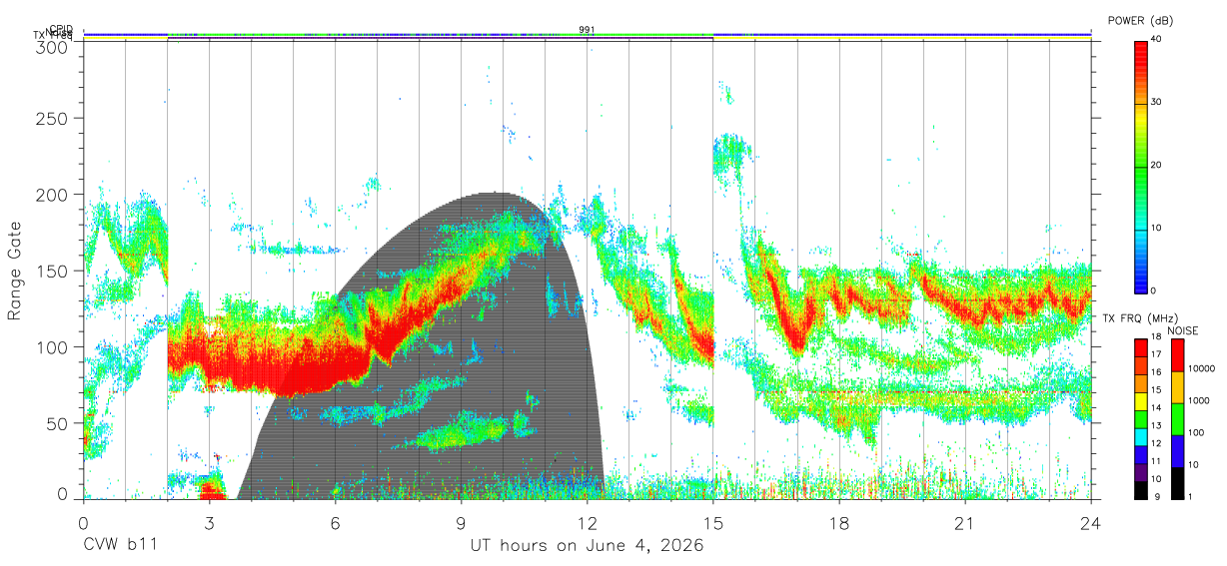Click the 40 label on POWER color bar
The image size is (1227, 566).
[x=1158, y=39]
